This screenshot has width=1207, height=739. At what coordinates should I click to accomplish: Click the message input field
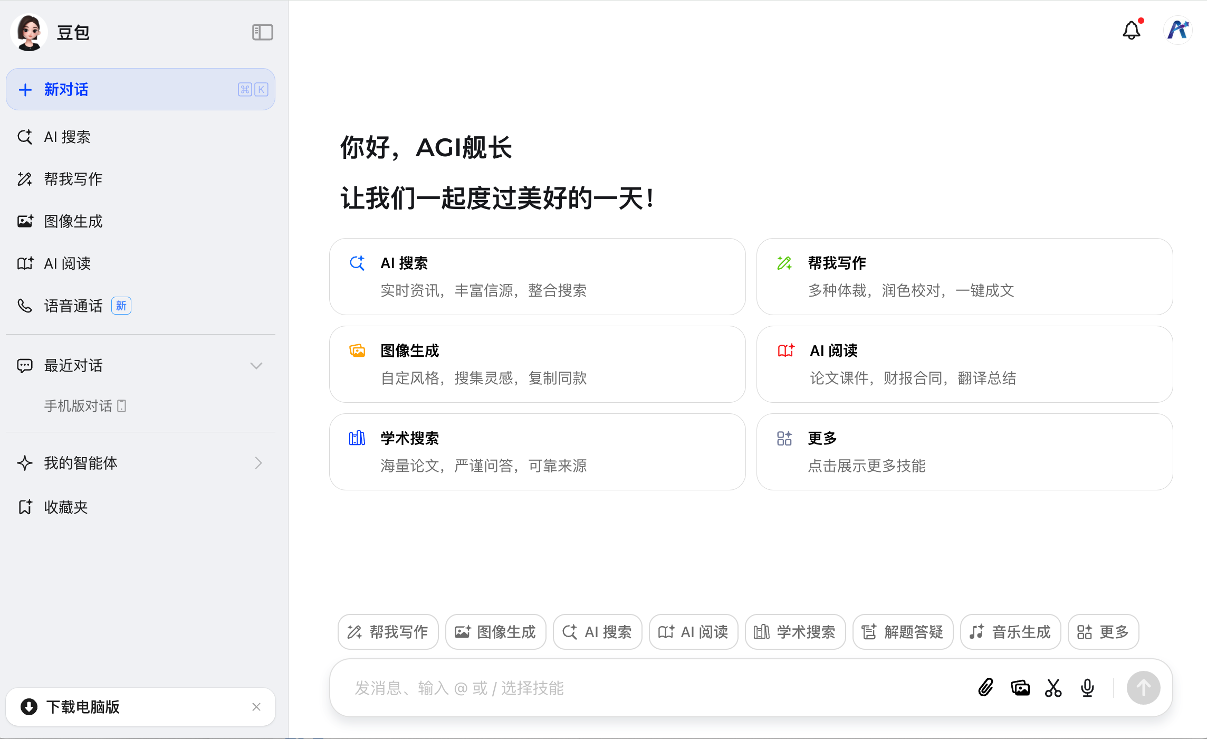pos(633,688)
